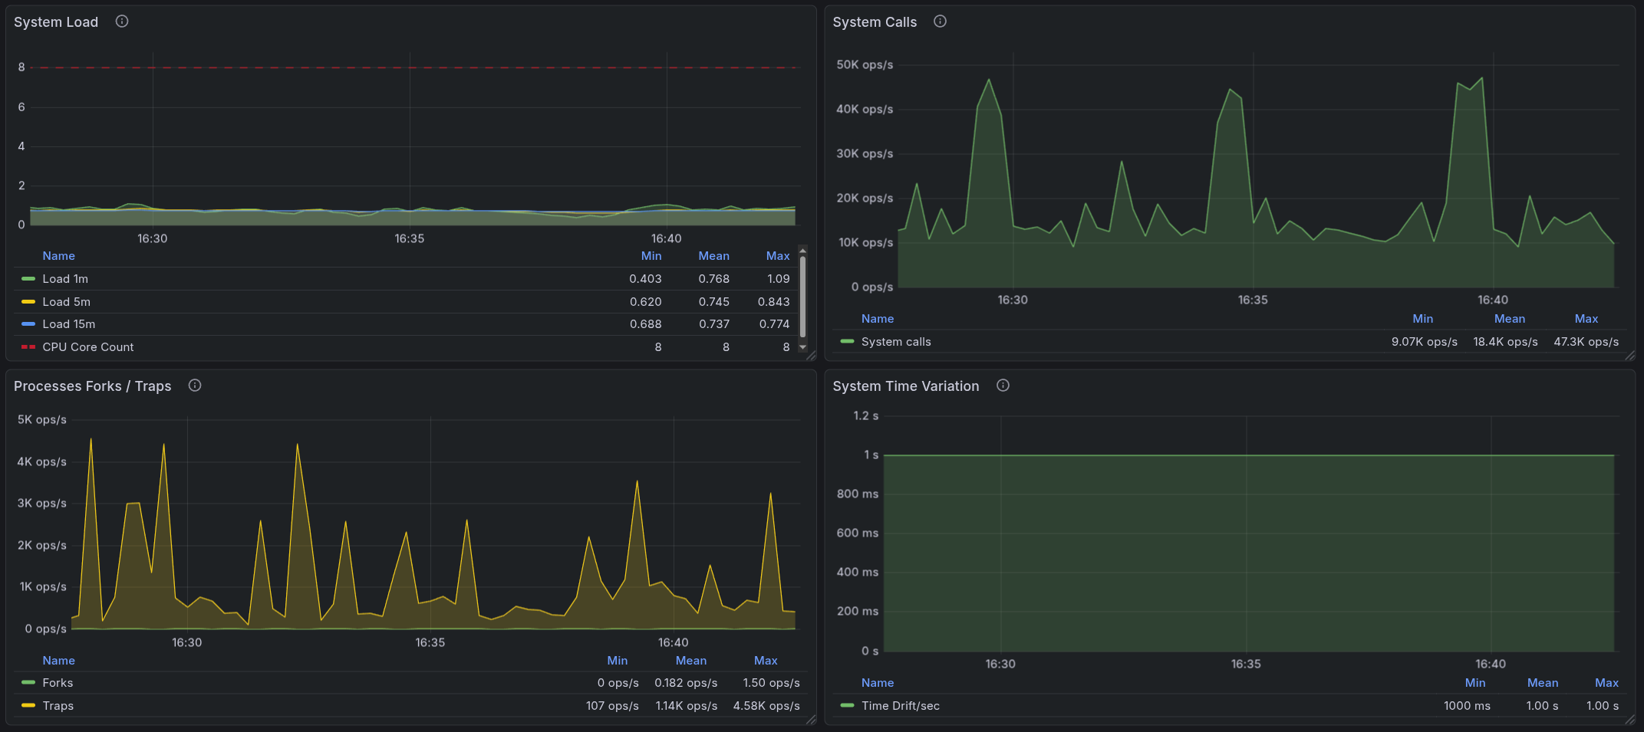Click the System Load legend scrollbar down arrow
This screenshot has height=732, width=1644.
pos(802,347)
